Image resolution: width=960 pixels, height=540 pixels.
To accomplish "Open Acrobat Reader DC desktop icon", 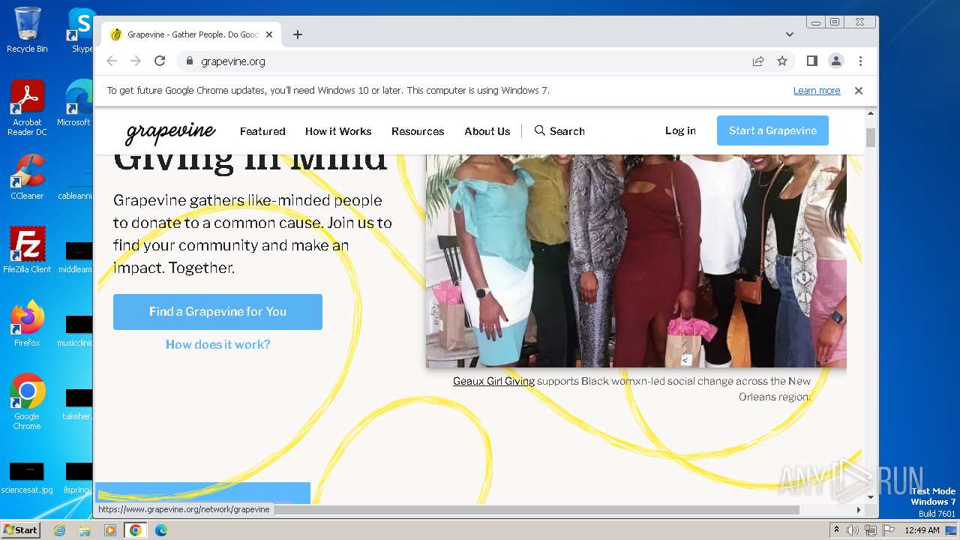I will [27, 109].
